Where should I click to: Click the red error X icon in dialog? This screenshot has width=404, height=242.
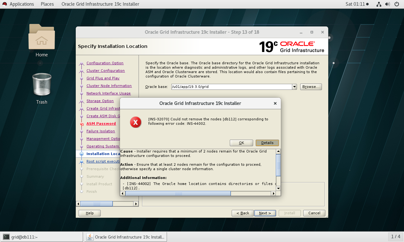tap(136, 122)
